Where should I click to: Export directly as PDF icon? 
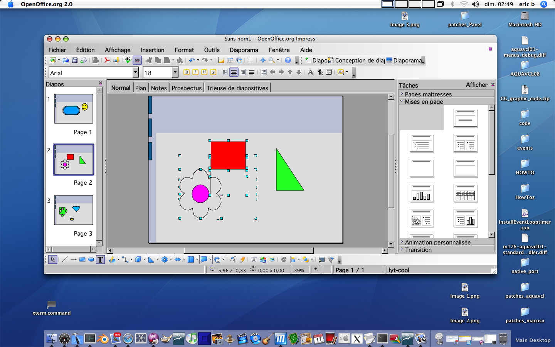tap(107, 61)
